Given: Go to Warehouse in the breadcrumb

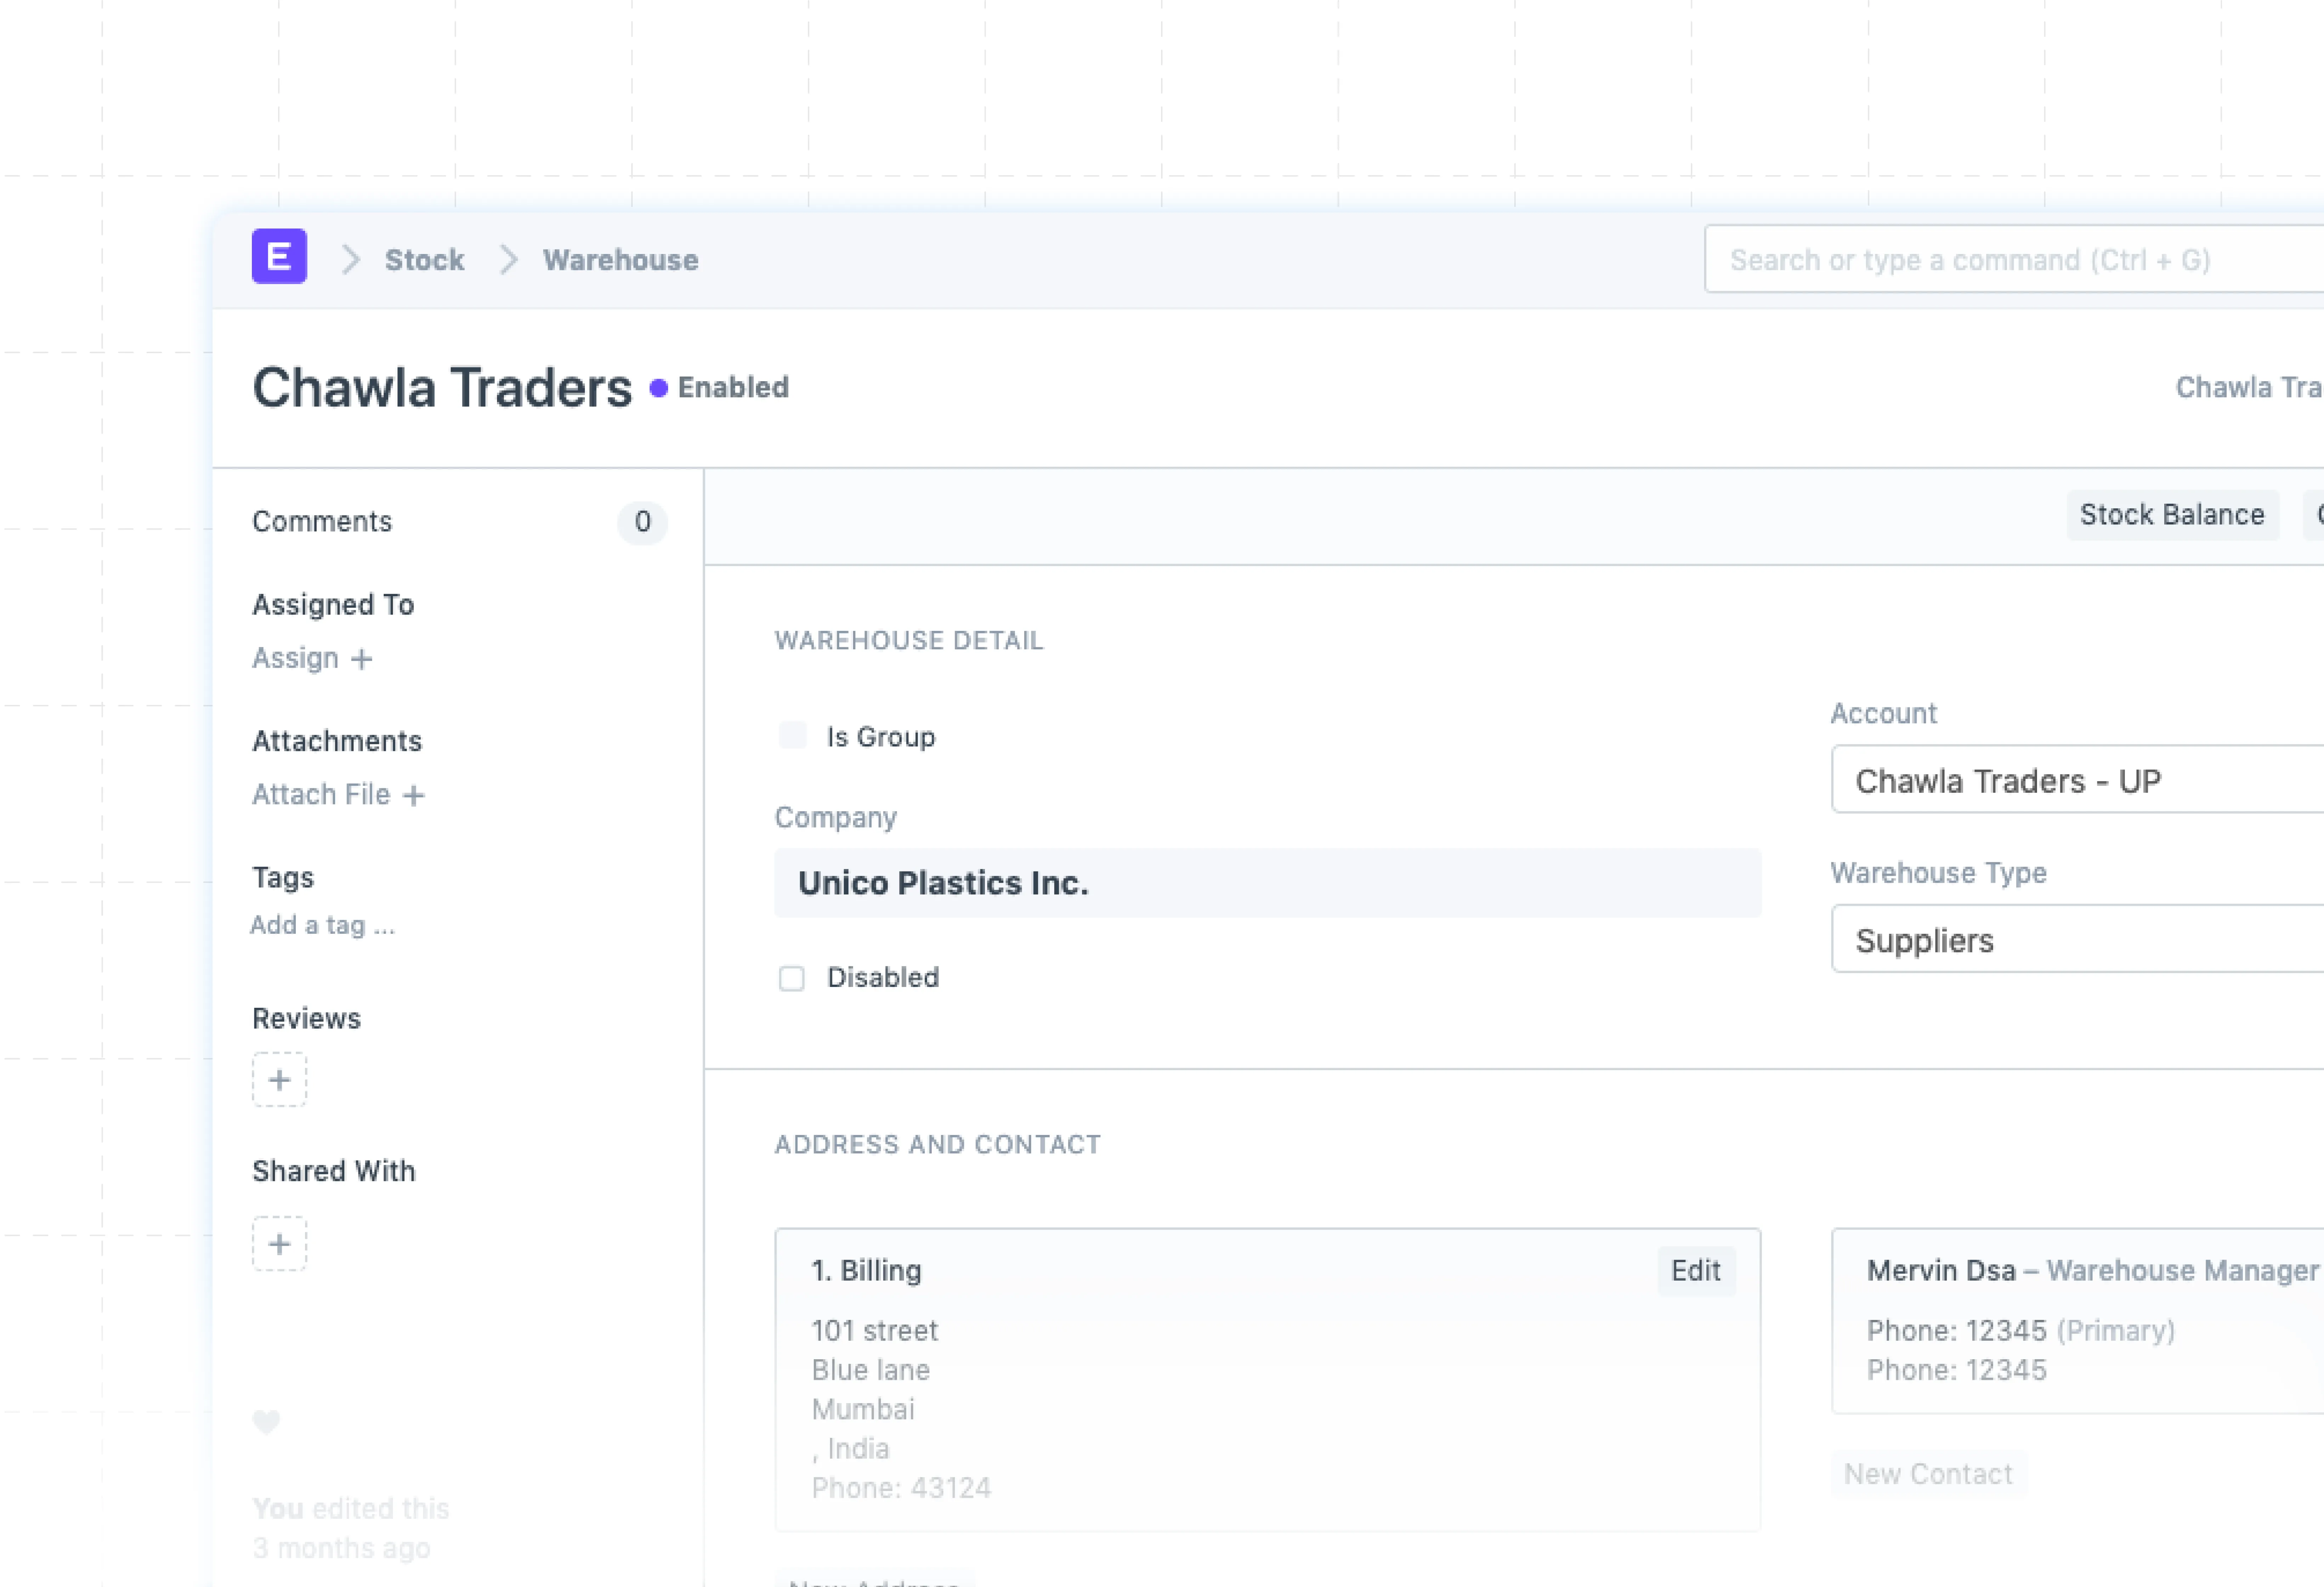Looking at the screenshot, I should point(620,260).
